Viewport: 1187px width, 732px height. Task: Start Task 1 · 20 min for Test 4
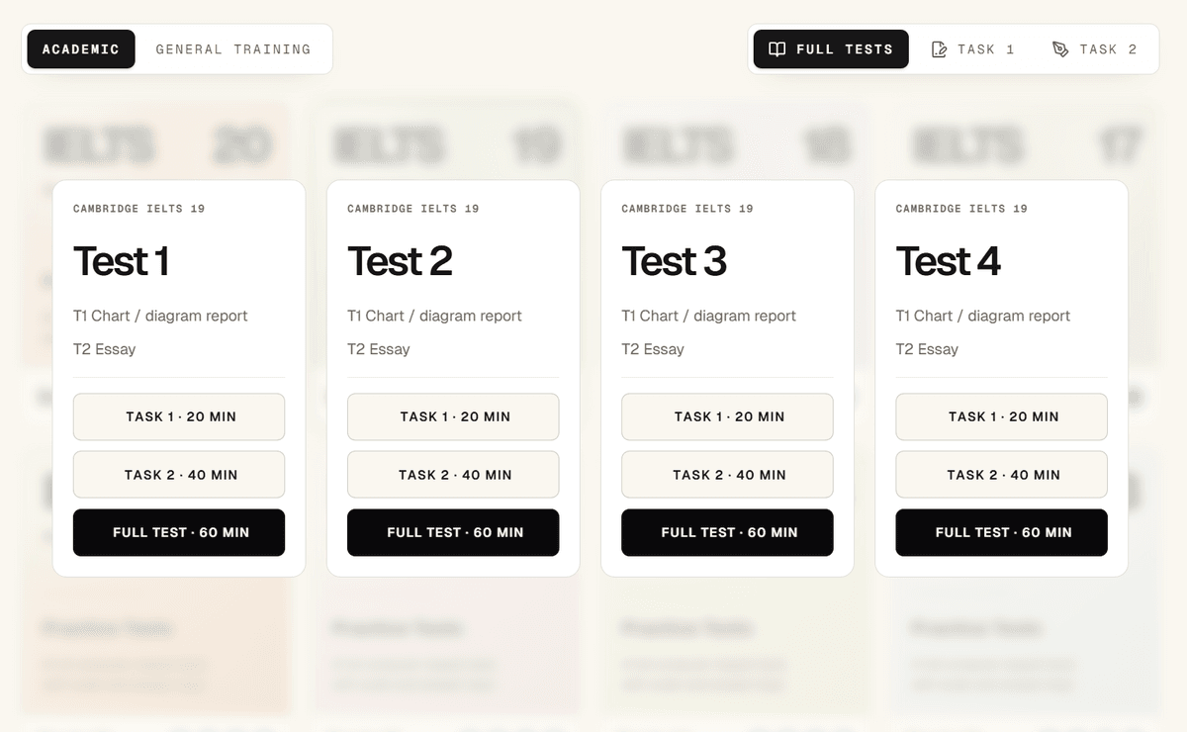(1001, 416)
